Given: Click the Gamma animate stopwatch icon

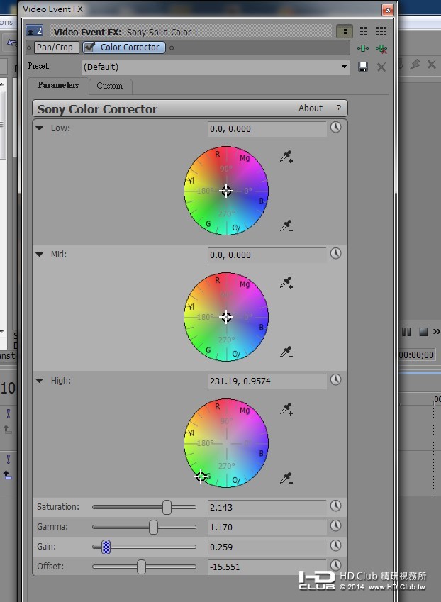Looking at the screenshot, I should click(x=335, y=525).
